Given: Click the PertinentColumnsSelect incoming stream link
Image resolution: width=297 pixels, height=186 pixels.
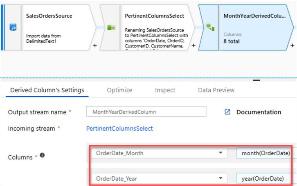Looking at the screenshot, I should [x=119, y=128].
